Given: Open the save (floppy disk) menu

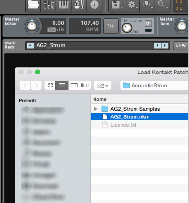Looking at the screenshot, I should coord(117,5).
